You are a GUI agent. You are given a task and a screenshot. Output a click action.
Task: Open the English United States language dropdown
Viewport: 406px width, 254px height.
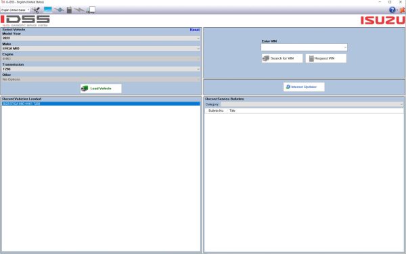(x=16, y=10)
